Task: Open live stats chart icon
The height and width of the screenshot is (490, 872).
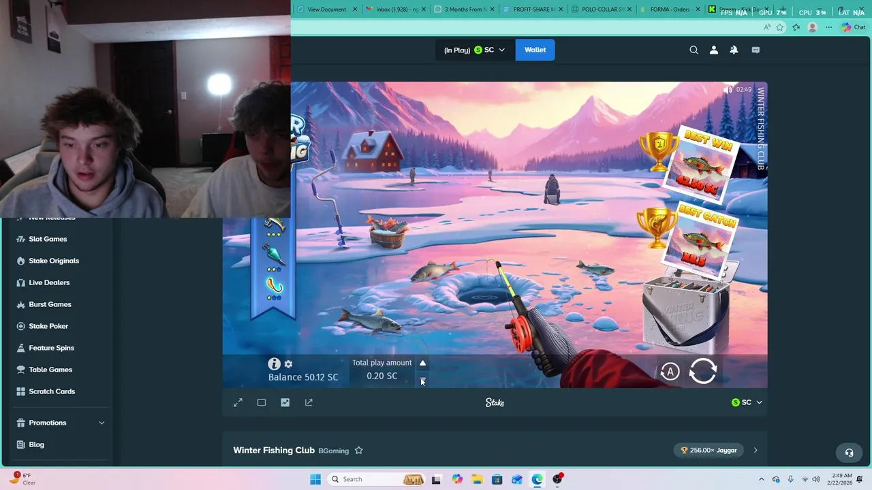Action: 285,403
